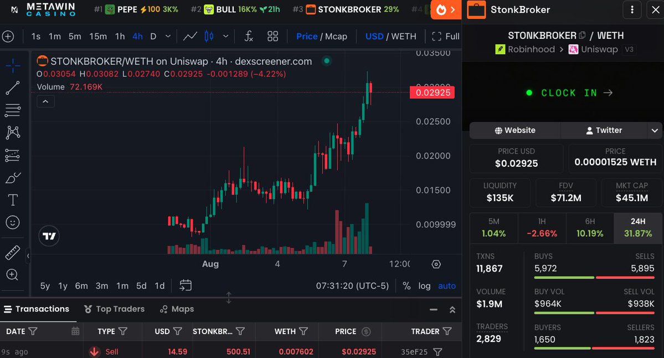Open the indicators fx menu
664x358 pixels.
coord(249,37)
